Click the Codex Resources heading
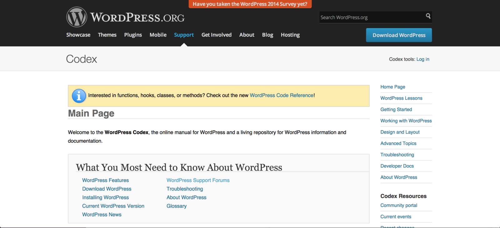 (403, 196)
